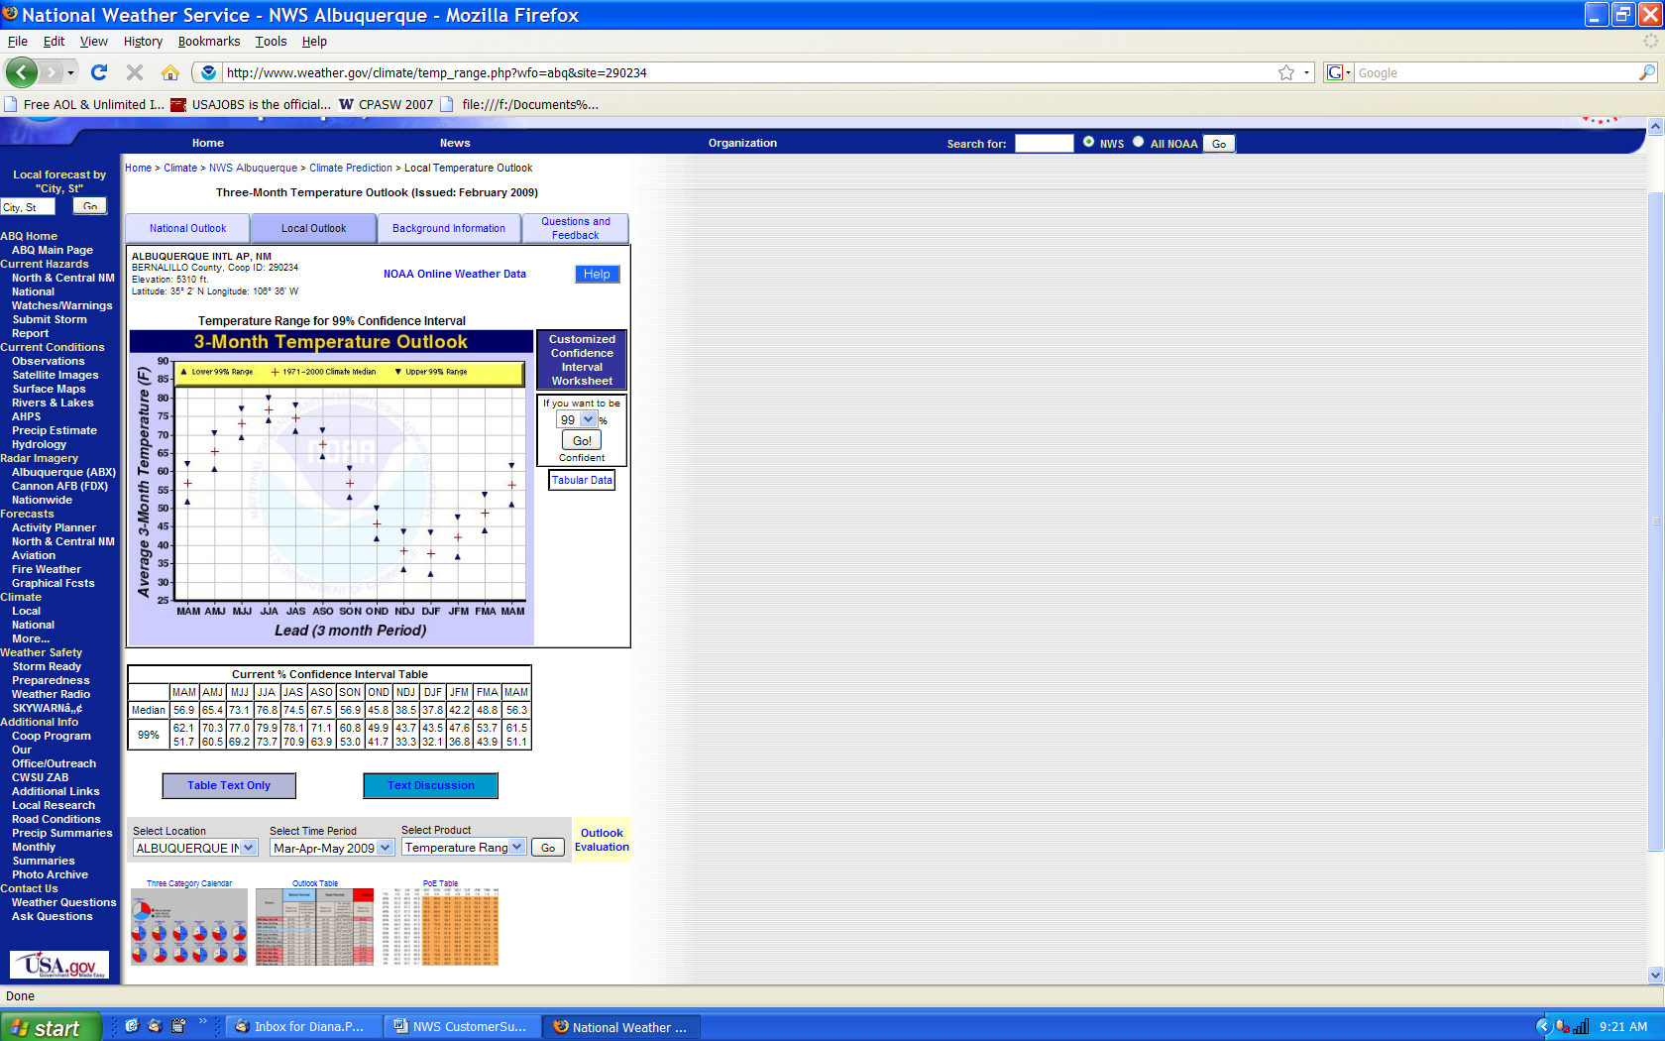
Task: Open the CPASW 2007 bookmark
Action: click(387, 104)
